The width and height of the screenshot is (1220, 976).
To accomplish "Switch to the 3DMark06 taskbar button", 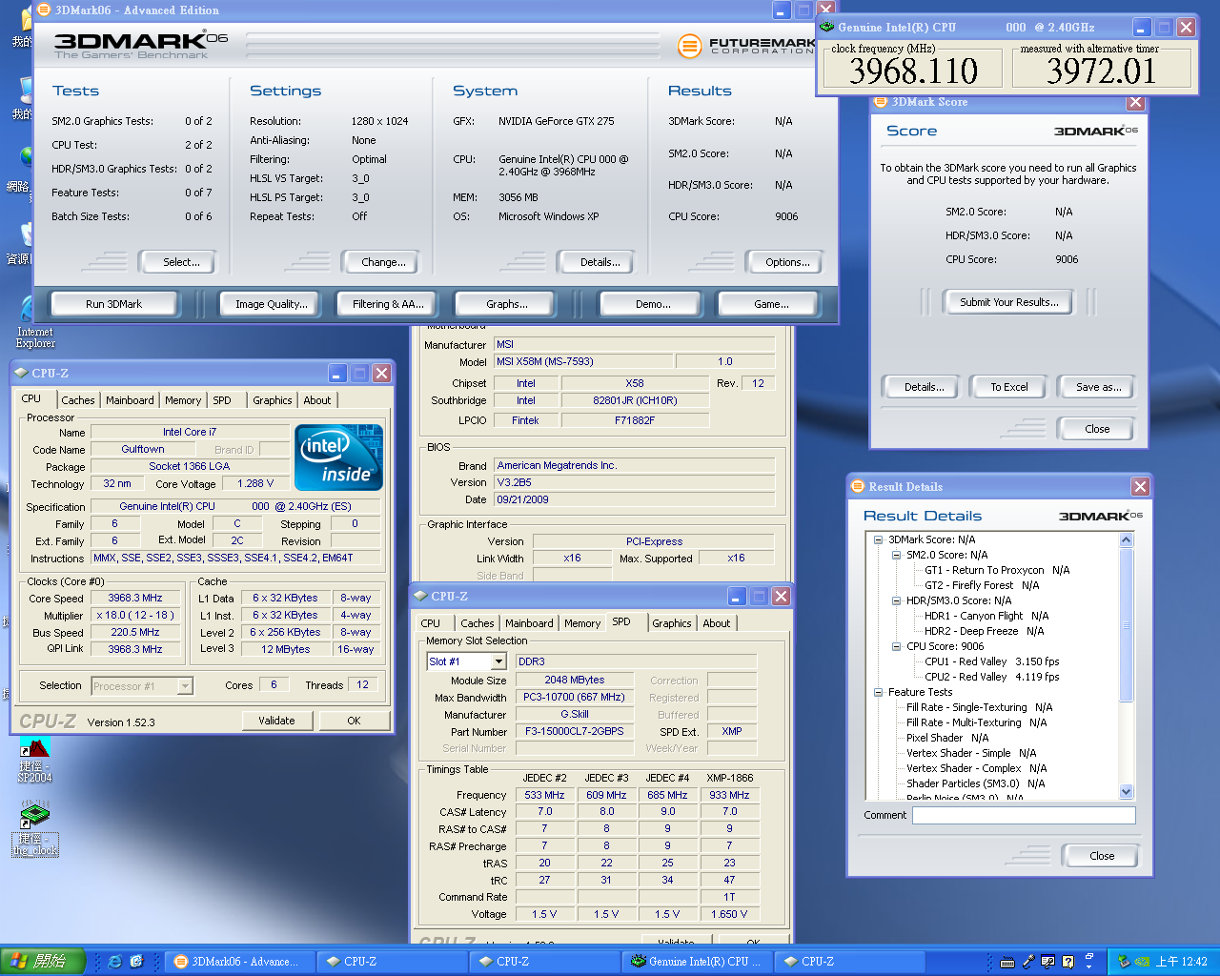I will 238,962.
